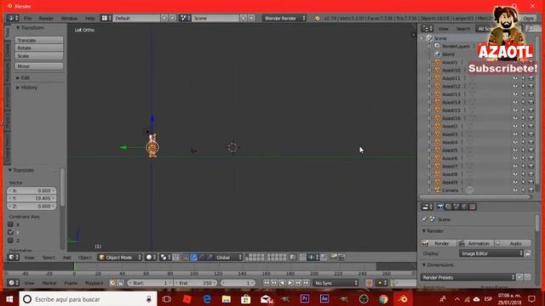545x306 pixels.
Task: Click the Y vector value field 19.405
Action: (x=32, y=198)
